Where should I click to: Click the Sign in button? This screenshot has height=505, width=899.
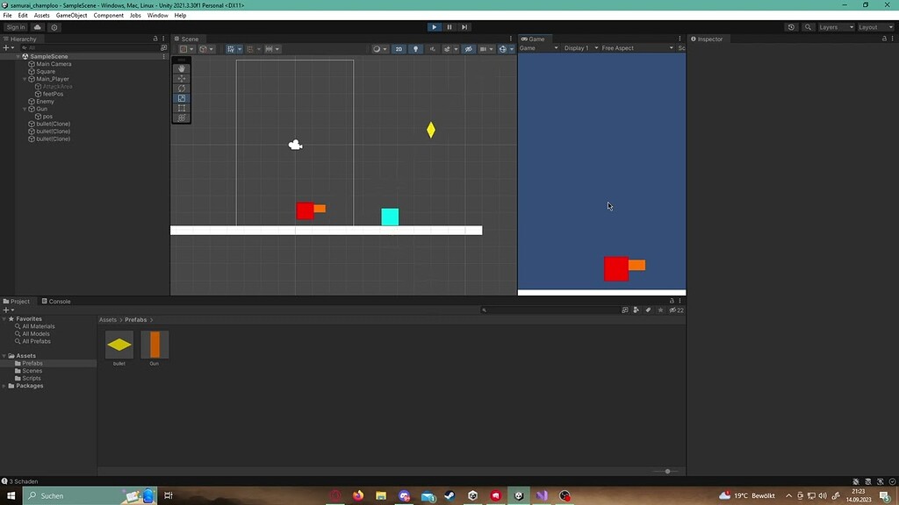click(x=14, y=26)
